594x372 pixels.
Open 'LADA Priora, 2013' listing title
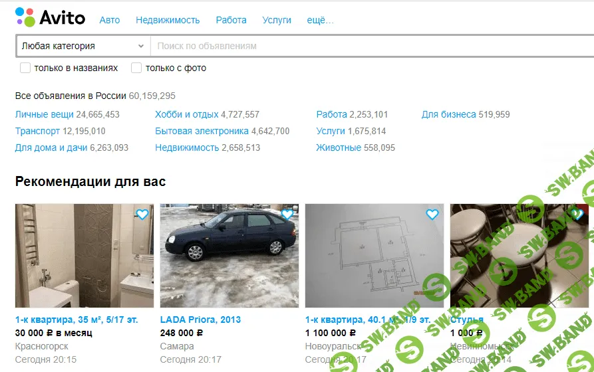tap(200, 320)
